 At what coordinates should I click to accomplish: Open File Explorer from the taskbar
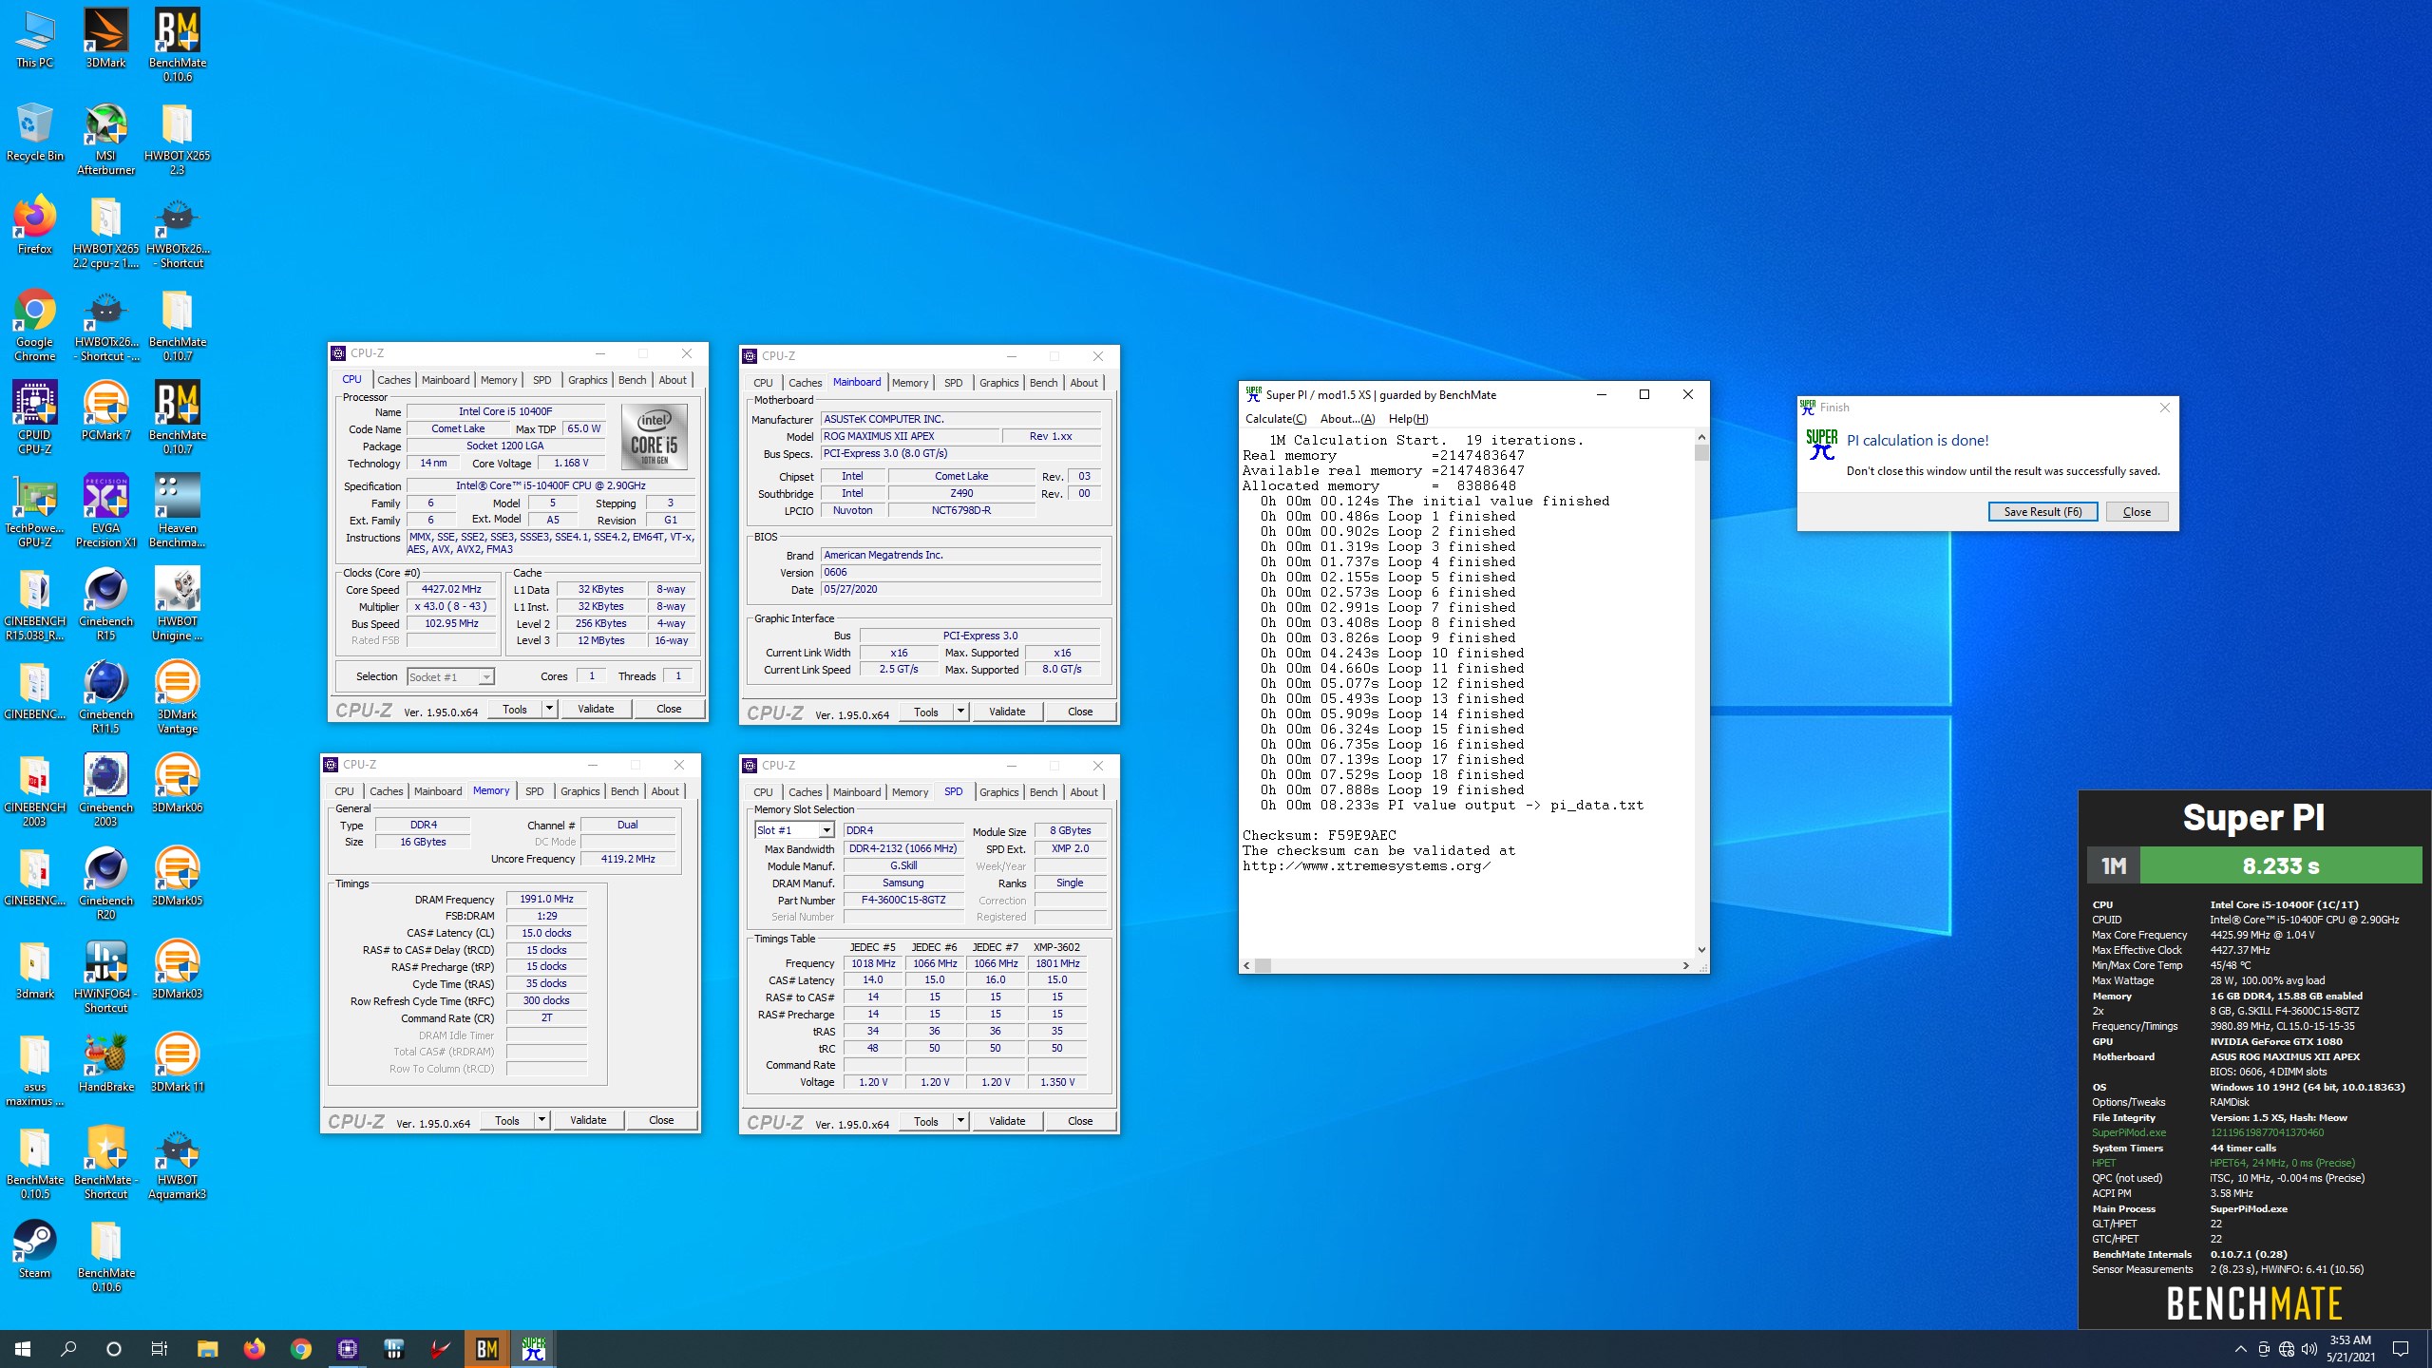(x=207, y=1348)
